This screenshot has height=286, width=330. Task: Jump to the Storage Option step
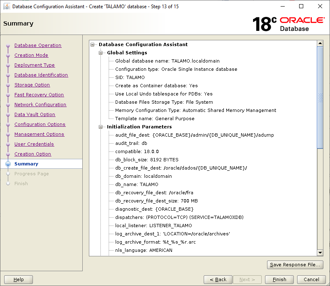coord(32,85)
